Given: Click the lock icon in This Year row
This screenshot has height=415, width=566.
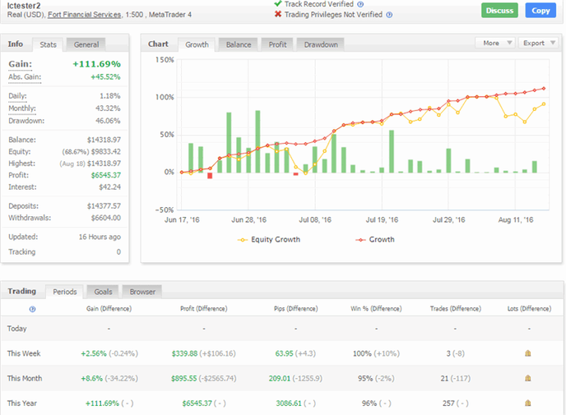Looking at the screenshot, I should point(527,403).
